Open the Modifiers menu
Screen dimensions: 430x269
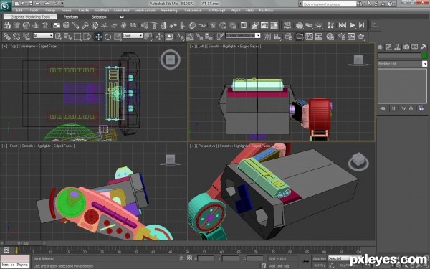coord(102,11)
